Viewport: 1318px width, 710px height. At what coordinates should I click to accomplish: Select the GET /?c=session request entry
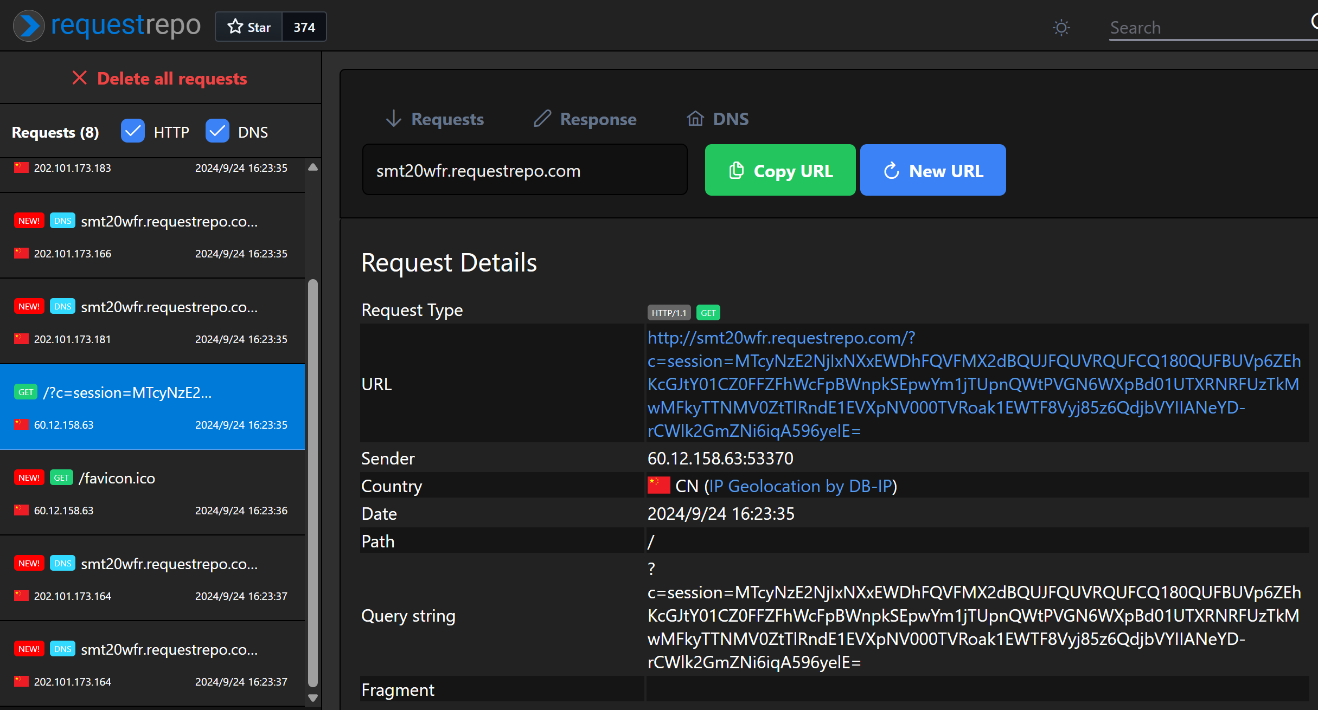pyautogui.click(x=152, y=407)
